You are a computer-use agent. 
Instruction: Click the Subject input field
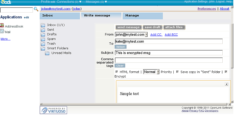click(x=169, y=53)
